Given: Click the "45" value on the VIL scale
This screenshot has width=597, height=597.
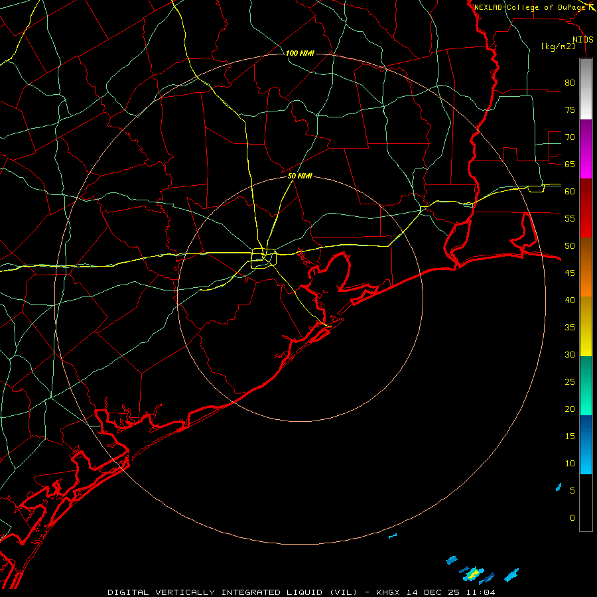Looking at the screenshot, I should tap(570, 273).
